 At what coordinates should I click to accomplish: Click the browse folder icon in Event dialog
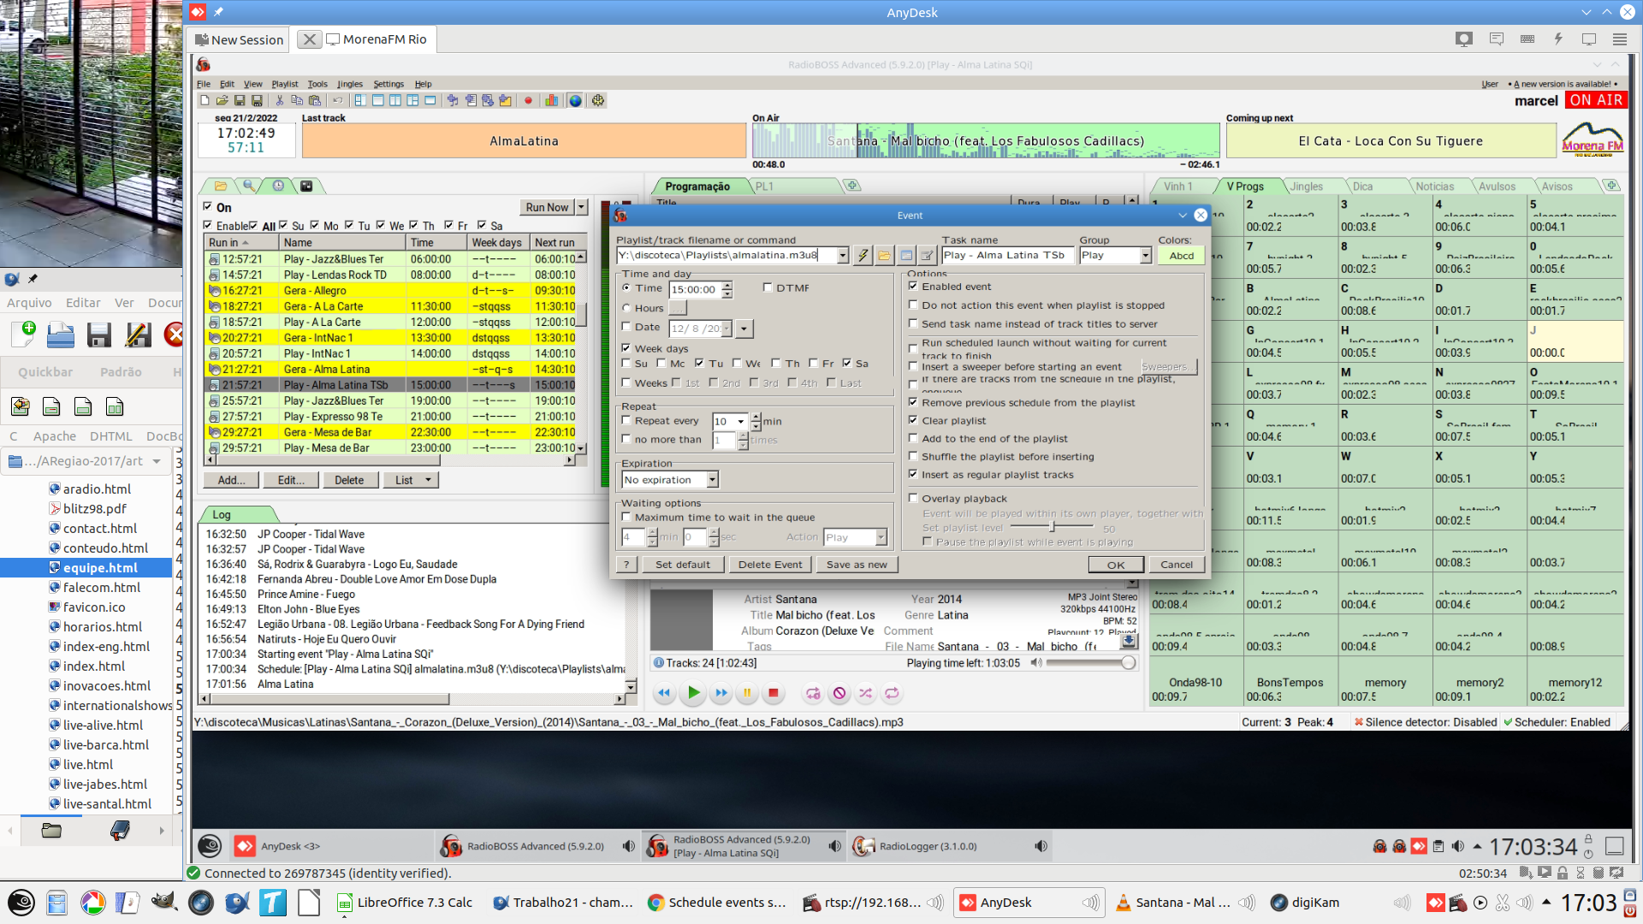click(x=884, y=255)
